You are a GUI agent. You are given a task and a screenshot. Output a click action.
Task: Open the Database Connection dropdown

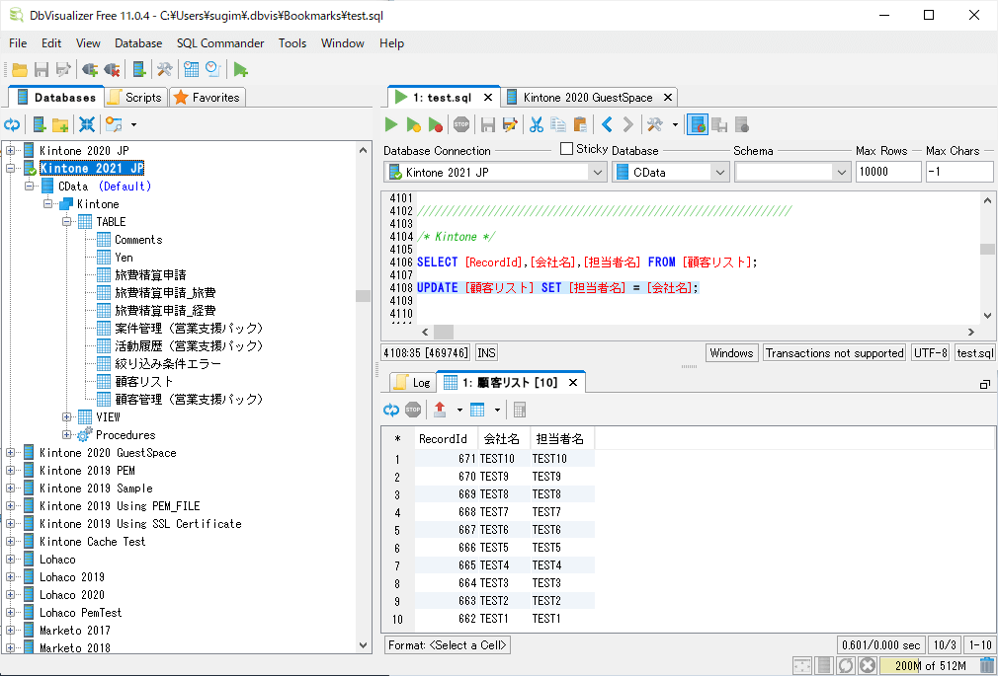tap(597, 172)
